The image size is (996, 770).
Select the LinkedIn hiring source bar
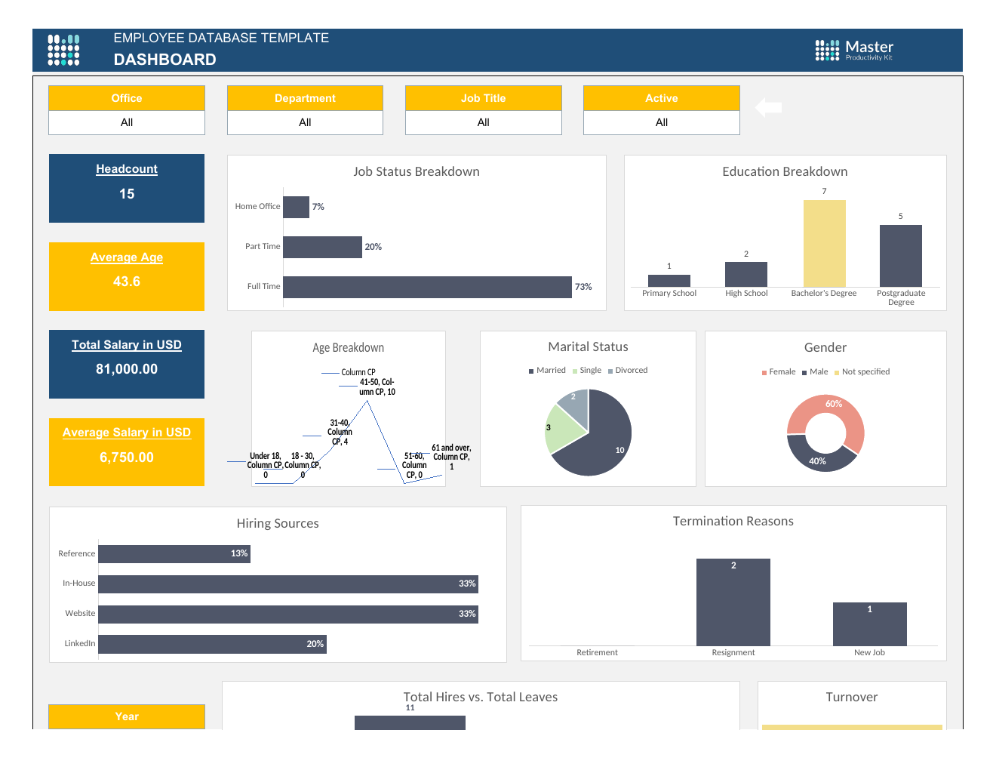click(213, 644)
